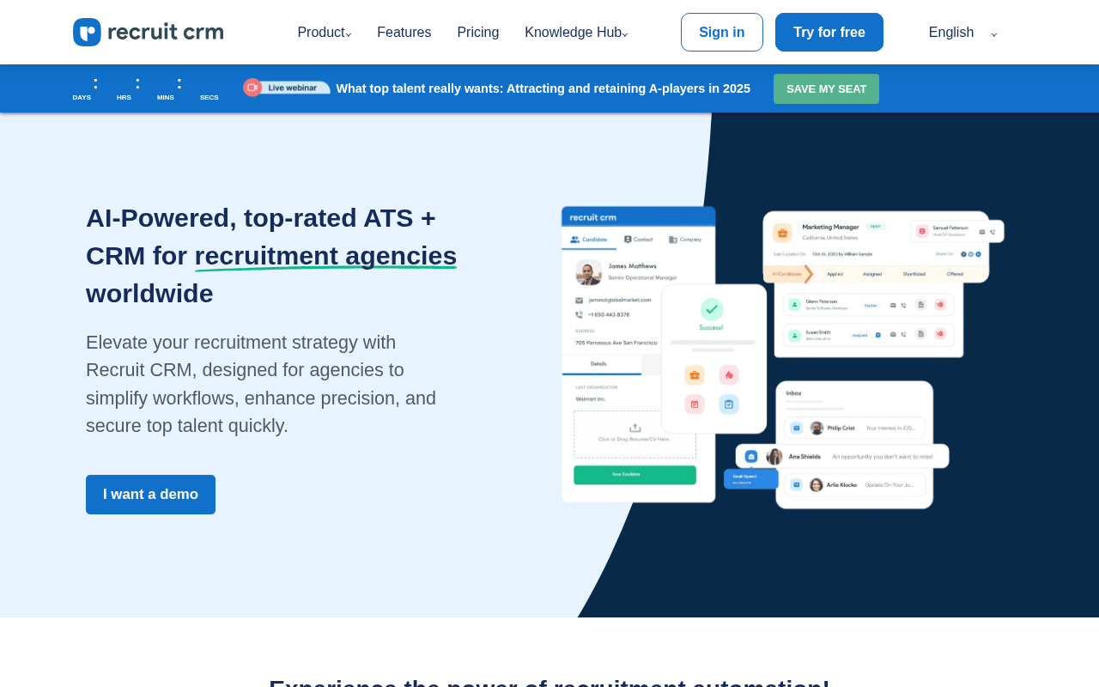This screenshot has height=687, width=1099.
Task: Select the orange briefcase jobs icon
Action: [x=695, y=375]
